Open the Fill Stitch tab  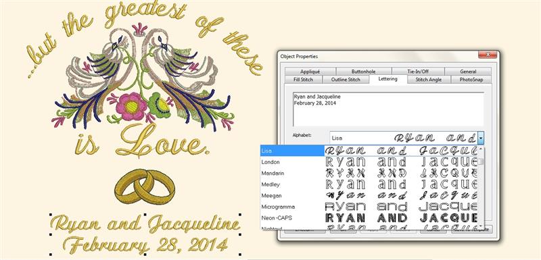pos(303,80)
